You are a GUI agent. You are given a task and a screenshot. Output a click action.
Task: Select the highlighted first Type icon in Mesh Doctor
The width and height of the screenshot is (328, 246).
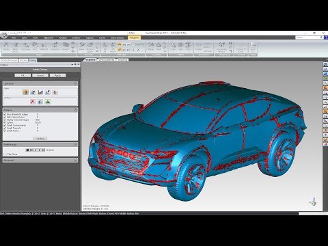(25, 92)
